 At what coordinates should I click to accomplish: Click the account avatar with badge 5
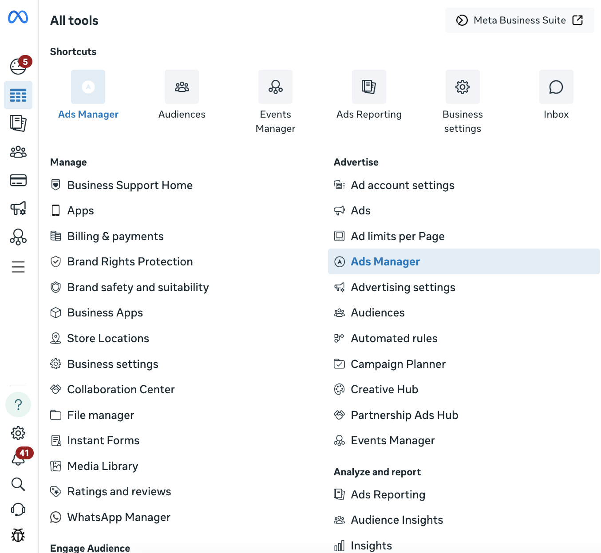click(18, 66)
